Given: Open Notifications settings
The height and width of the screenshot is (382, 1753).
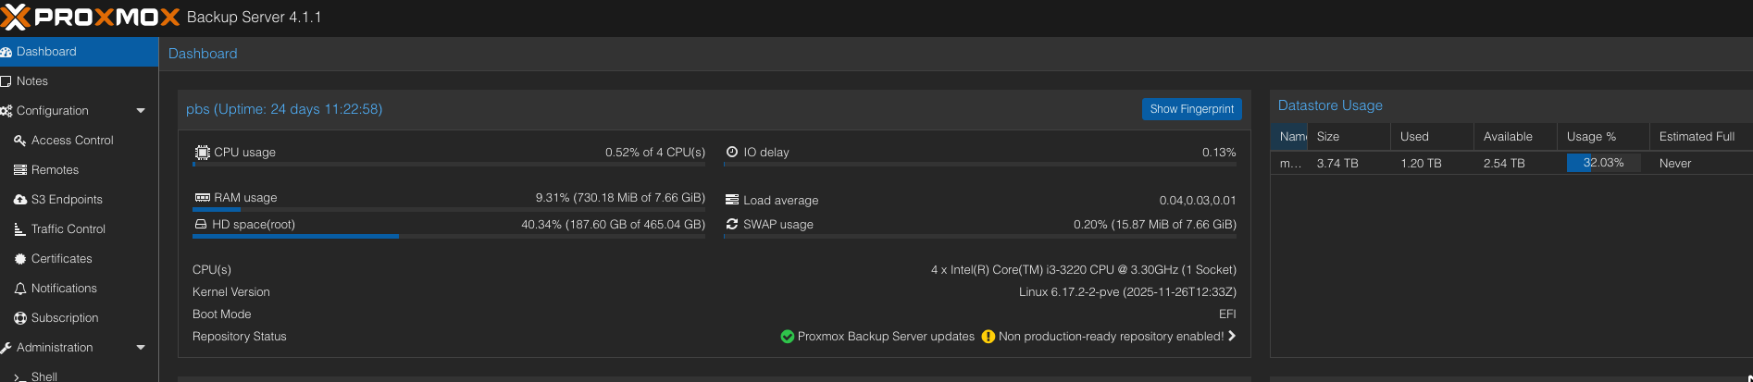Looking at the screenshot, I should pos(79,289).
